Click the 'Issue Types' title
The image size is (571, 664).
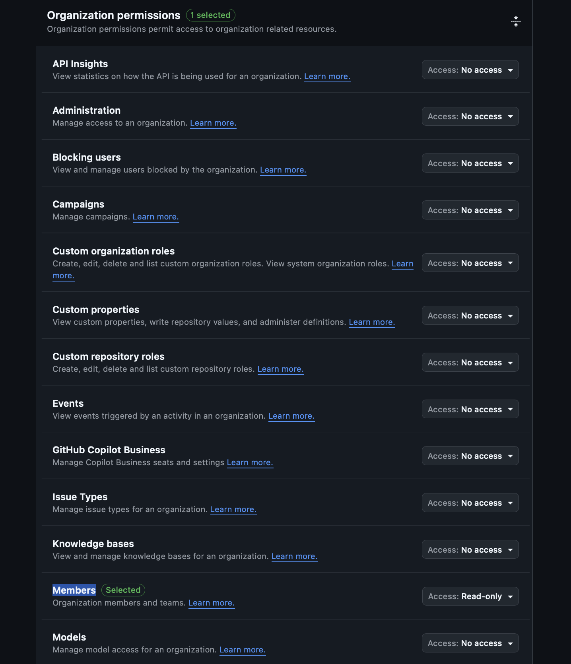(x=80, y=497)
